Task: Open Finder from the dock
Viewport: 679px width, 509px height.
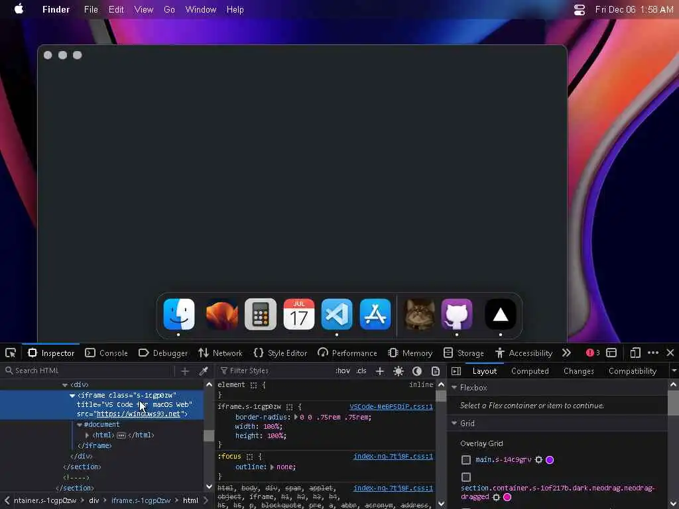Action: click(x=179, y=314)
